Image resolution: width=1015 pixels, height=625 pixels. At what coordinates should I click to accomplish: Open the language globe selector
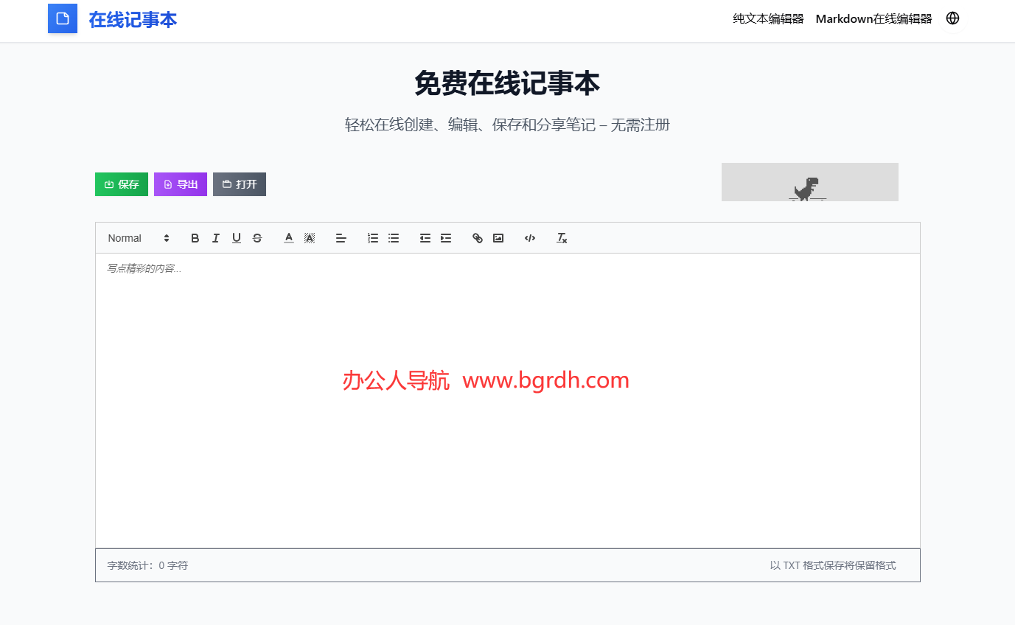pyautogui.click(x=952, y=18)
